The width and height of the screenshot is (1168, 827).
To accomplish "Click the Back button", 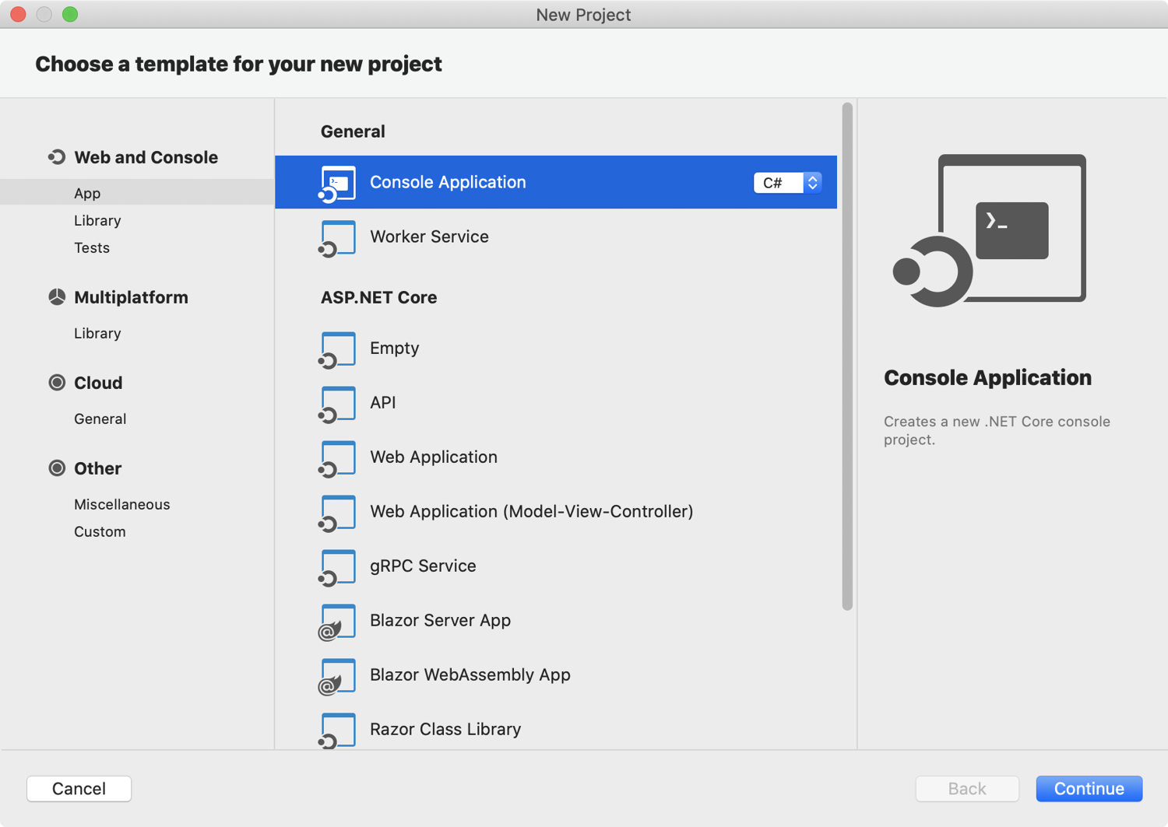I will [967, 788].
